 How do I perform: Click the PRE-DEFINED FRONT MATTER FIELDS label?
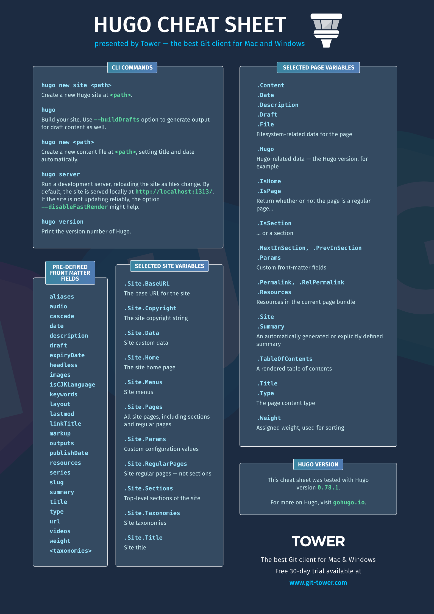point(70,273)
